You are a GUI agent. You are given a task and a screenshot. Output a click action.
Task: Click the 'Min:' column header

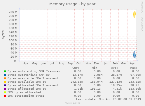(x=95, y=68)
